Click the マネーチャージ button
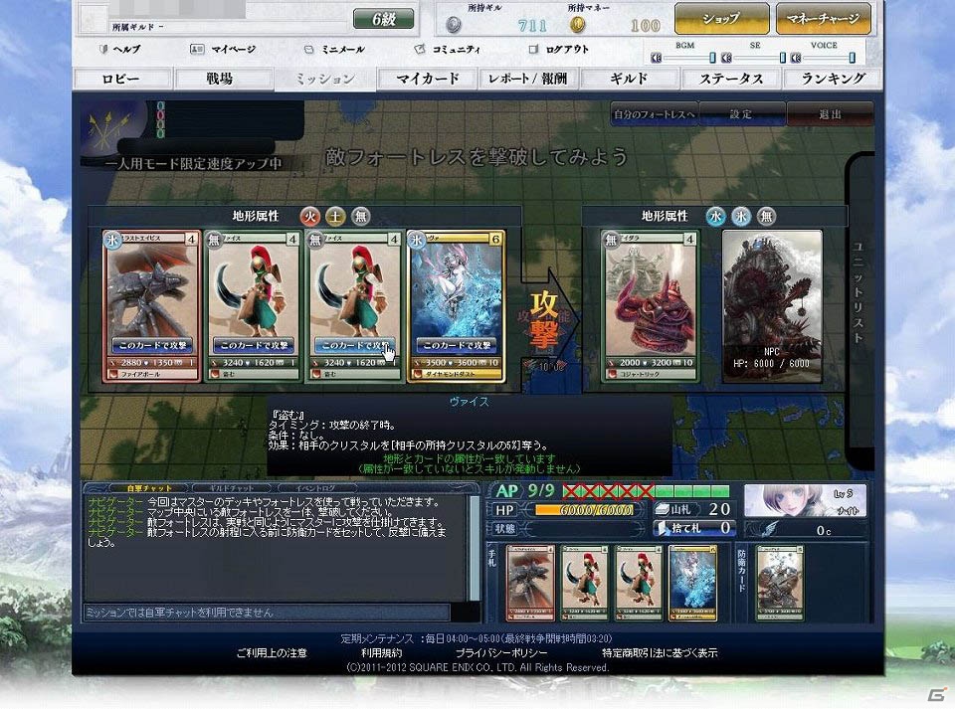The width and height of the screenshot is (955, 709). click(x=823, y=18)
